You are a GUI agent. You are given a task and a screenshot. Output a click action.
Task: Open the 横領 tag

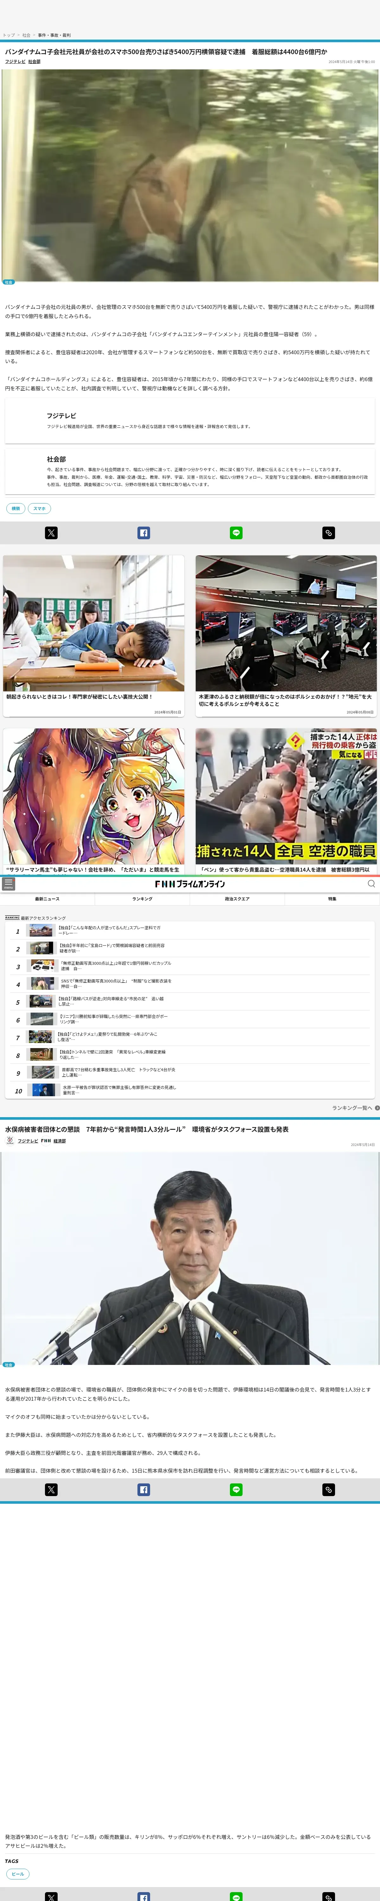16,509
